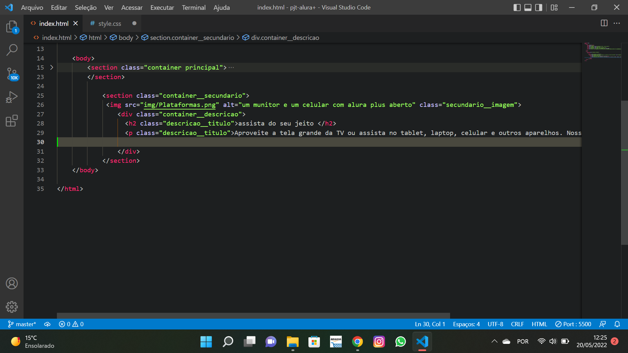Open the Acessar menu
This screenshot has width=628, height=353.
[132, 7]
